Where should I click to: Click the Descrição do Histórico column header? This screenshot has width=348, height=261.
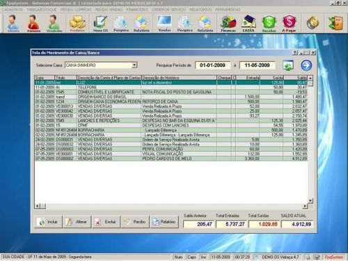click(179, 78)
